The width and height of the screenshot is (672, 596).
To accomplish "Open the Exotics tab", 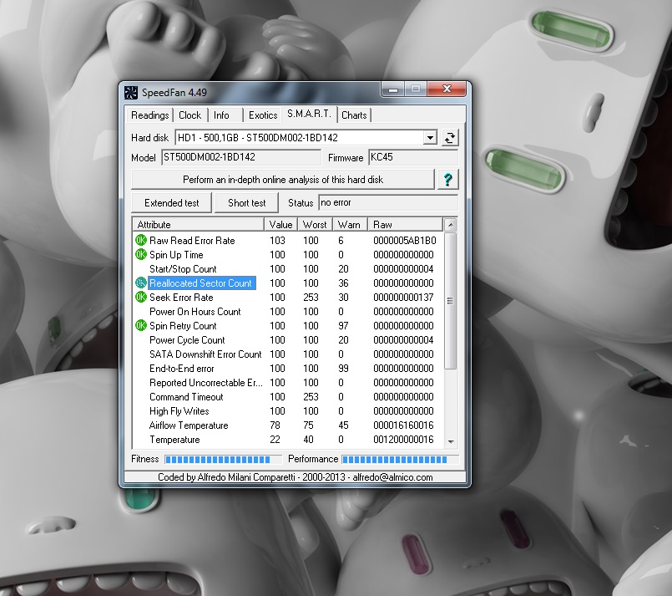I will click(x=263, y=115).
